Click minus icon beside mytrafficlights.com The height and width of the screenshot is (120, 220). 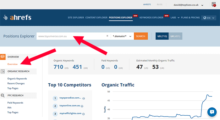[x=84, y=114]
